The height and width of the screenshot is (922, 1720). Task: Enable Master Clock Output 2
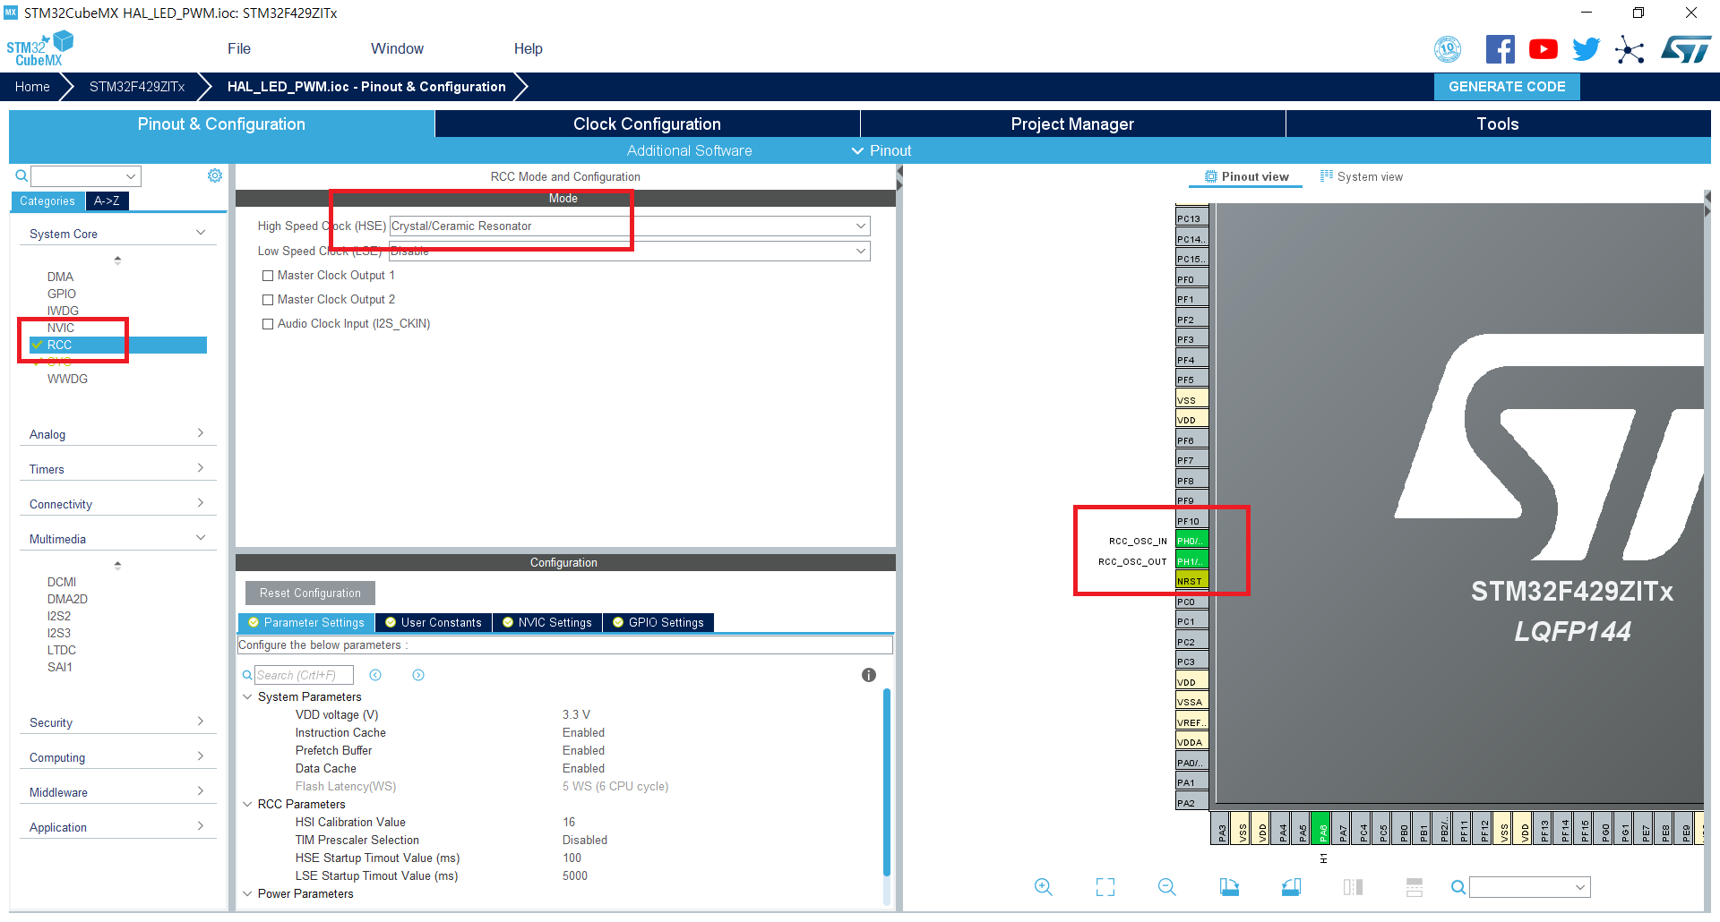tap(268, 300)
